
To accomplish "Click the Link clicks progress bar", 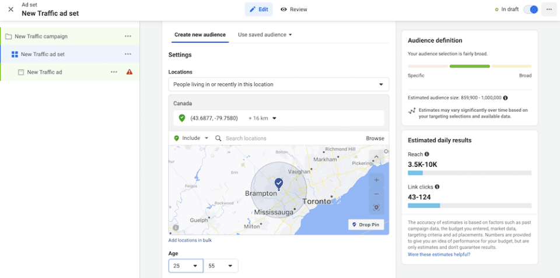I will coord(470,206).
